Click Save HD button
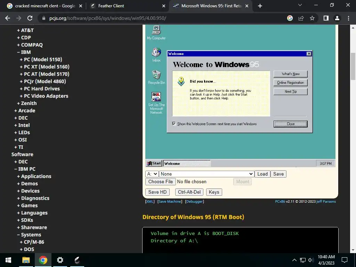 click(157, 192)
